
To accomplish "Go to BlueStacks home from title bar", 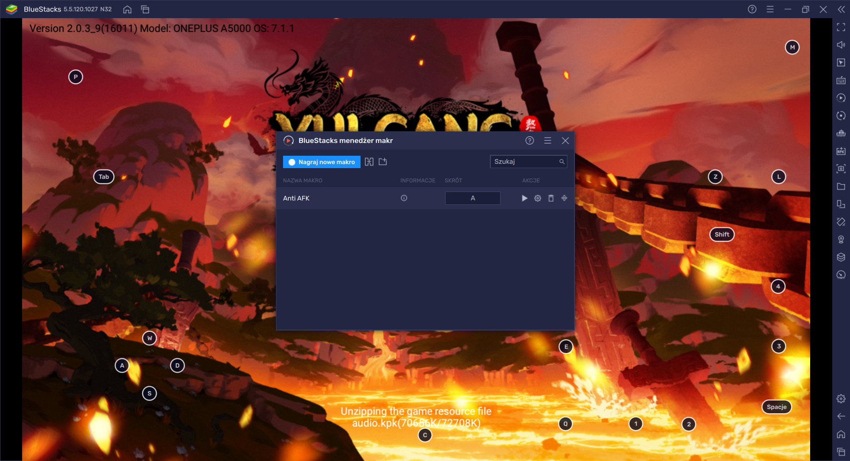I will point(127,9).
